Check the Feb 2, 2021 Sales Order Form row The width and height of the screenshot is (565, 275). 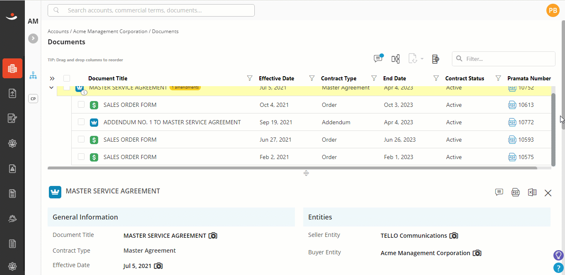click(x=81, y=157)
